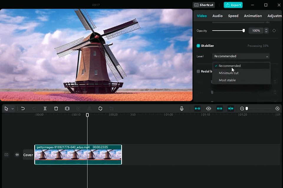Click the Processing 39% status text
The width and height of the screenshot is (283, 188).
click(x=258, y=46)
